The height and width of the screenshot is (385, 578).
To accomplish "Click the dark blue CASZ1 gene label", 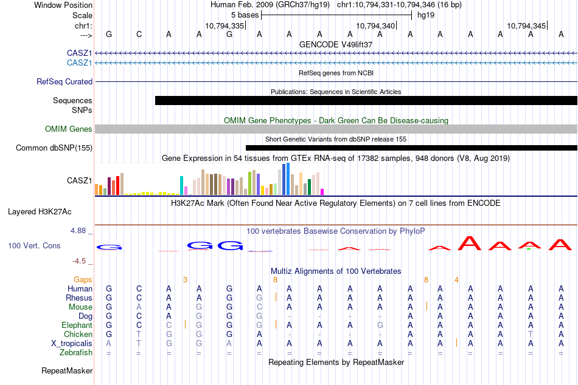I will 79,53.
